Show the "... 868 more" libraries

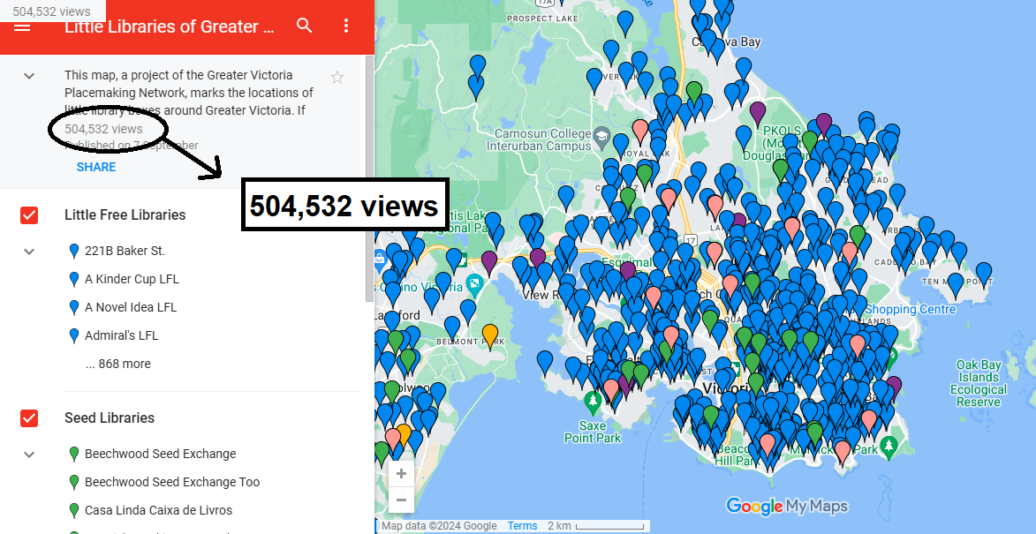(x=117, y=364)
